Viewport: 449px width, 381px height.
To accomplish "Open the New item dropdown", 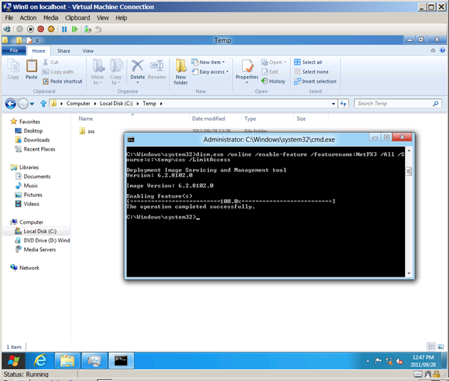I will coord(208,62).
